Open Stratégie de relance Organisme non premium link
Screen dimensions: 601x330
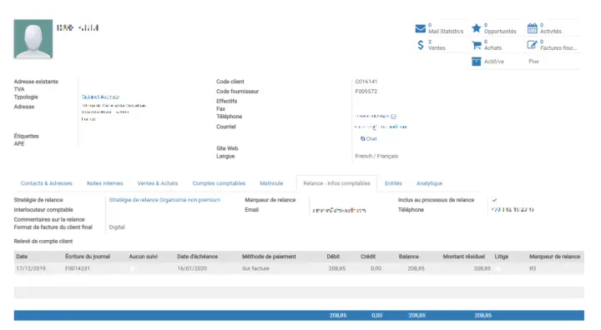point(164,200)
